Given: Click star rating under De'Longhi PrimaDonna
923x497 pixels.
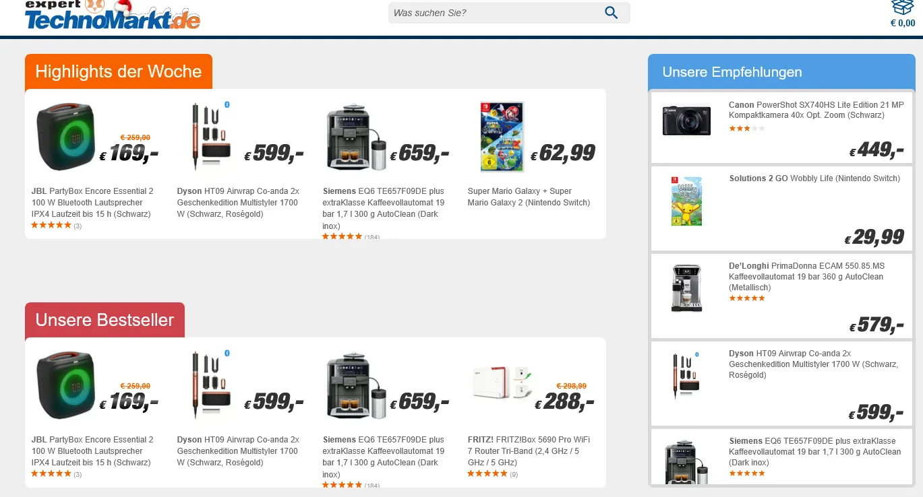Looking at the screenshot, I should coord(746,298).
